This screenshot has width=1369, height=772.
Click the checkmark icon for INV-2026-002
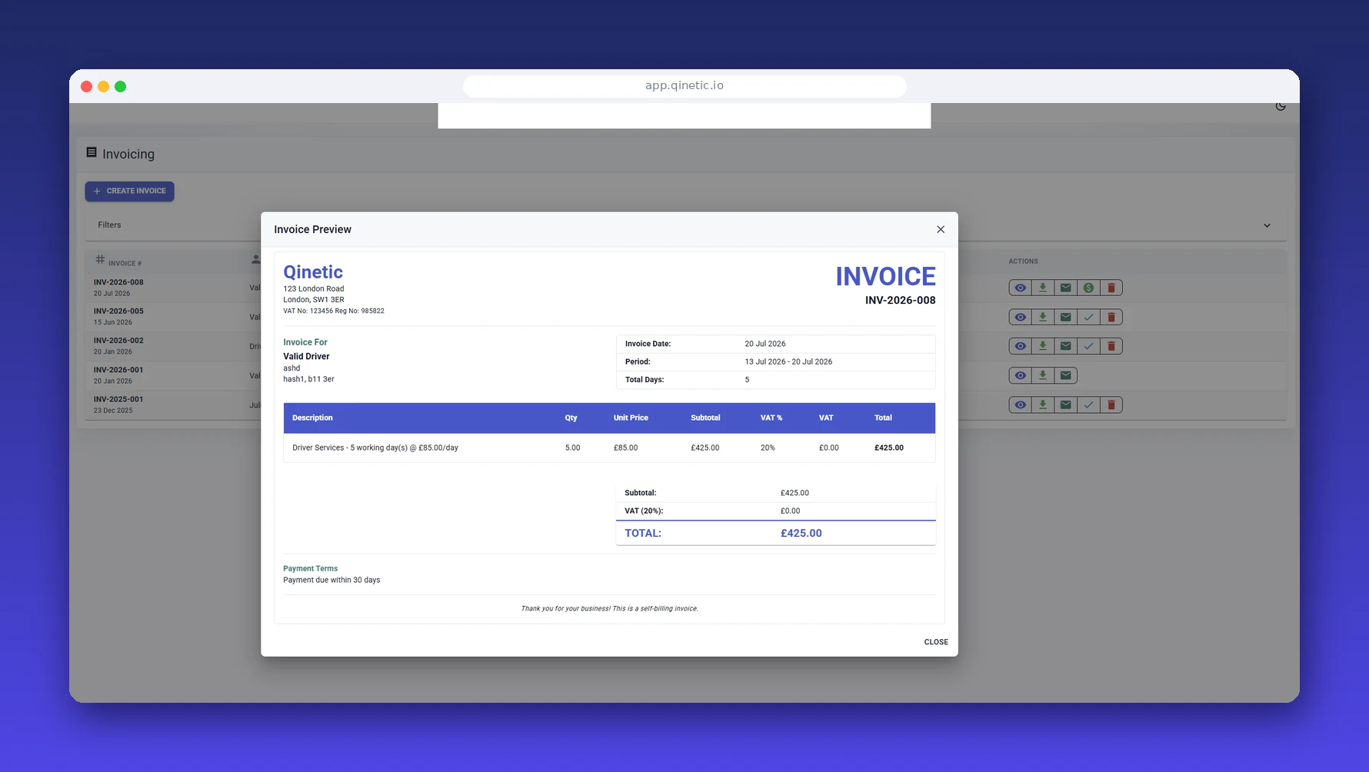pyautogui.click(x=1088, y=346)
